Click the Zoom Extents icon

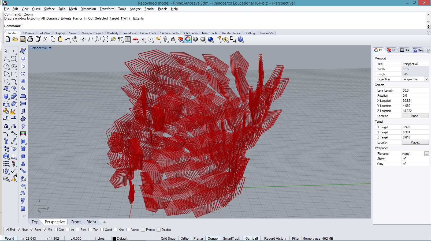coord(105,39)
